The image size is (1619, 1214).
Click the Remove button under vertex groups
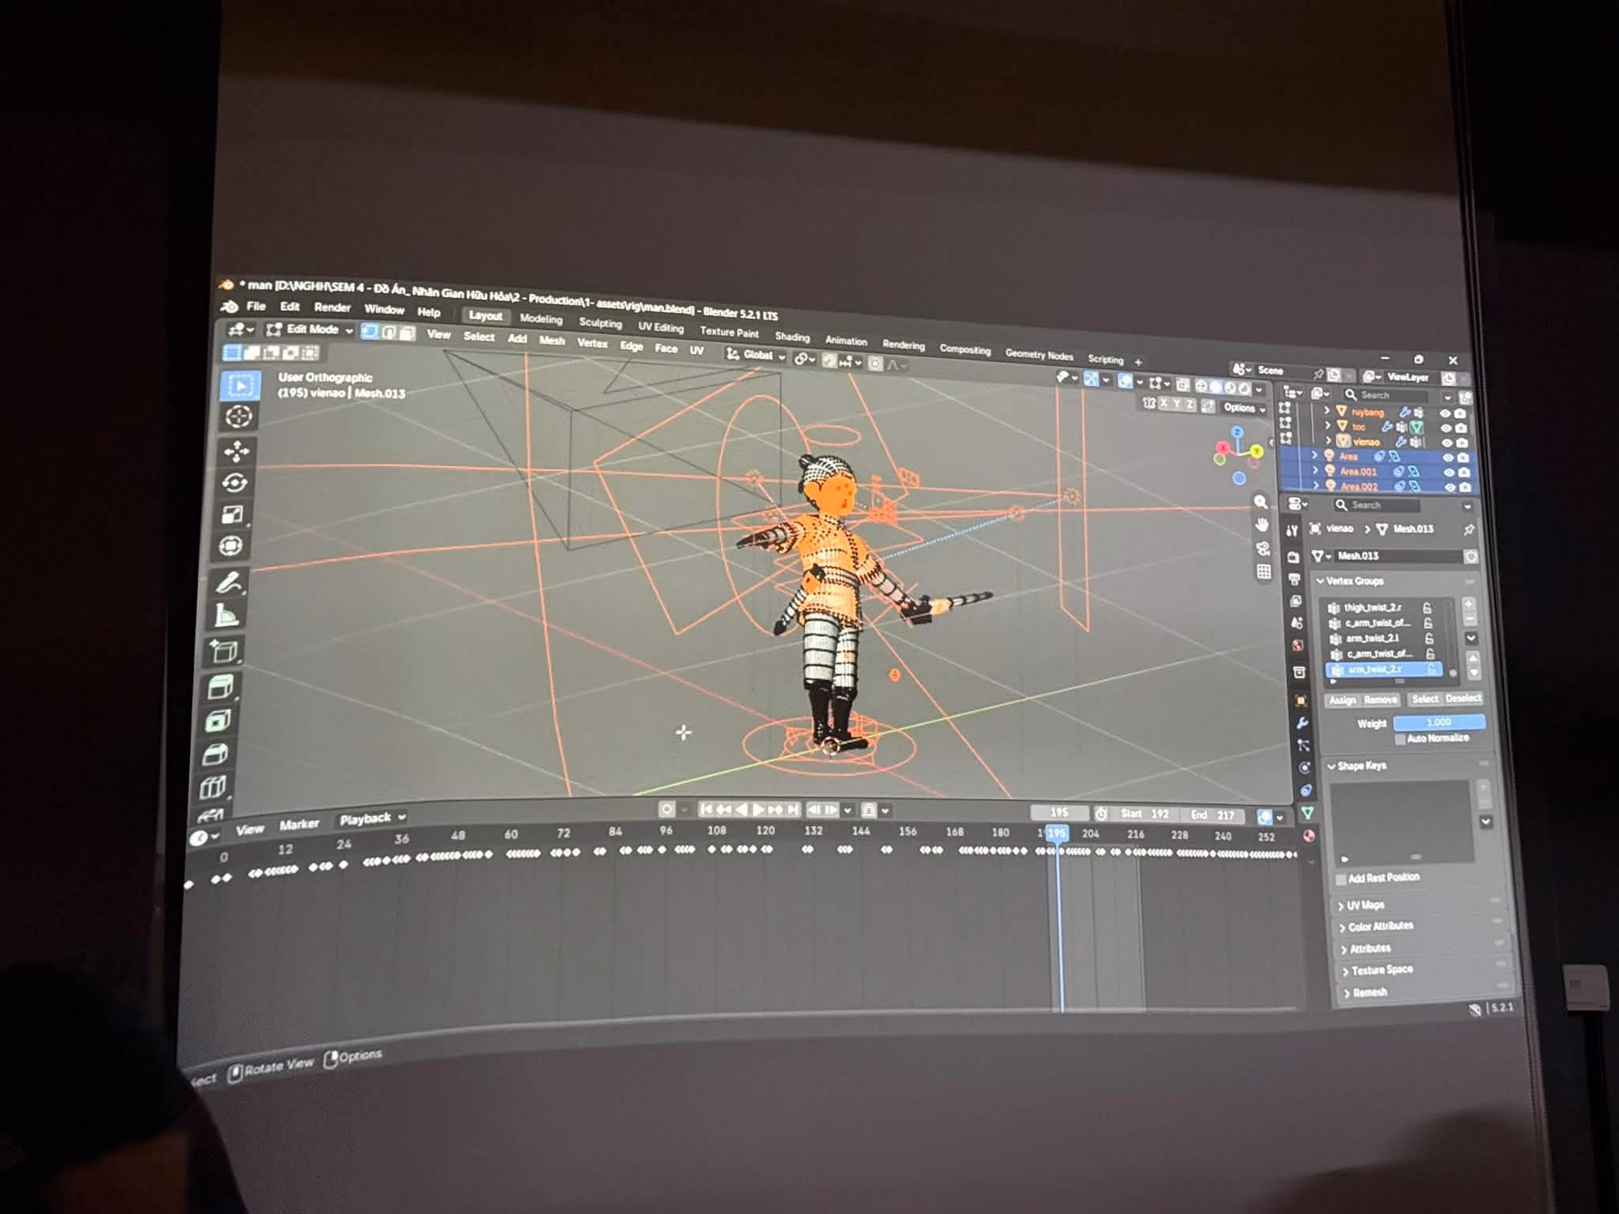pyautogui.click(x=1380, y=699)
